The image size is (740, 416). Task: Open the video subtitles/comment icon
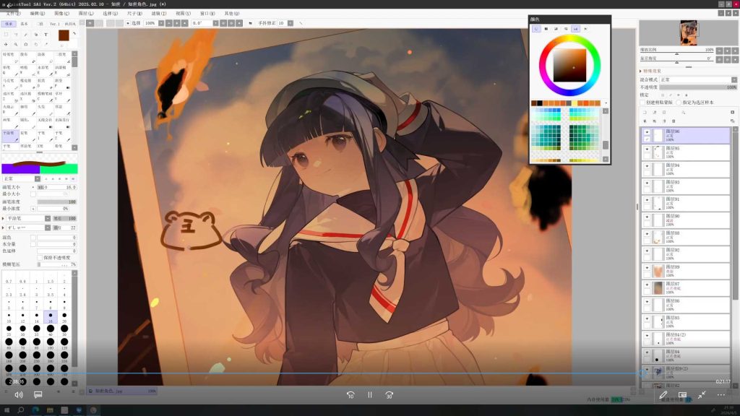[x=38, y=395]
